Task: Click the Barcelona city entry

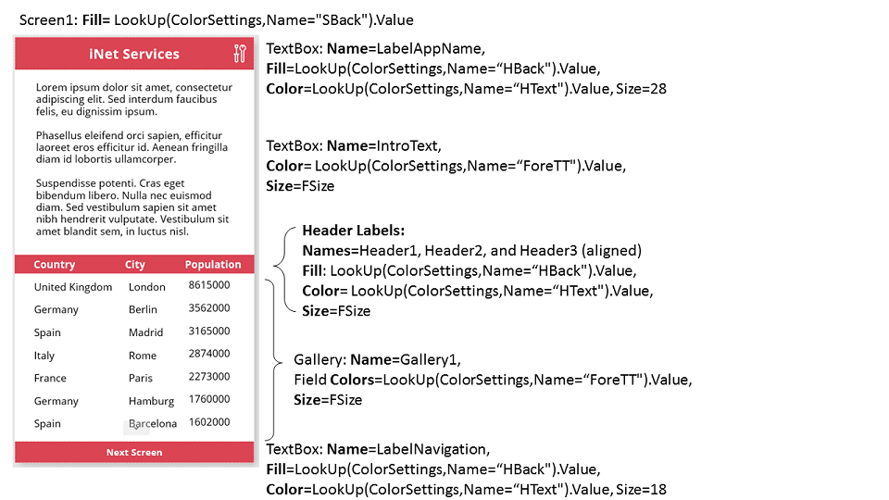Action: 153,424
